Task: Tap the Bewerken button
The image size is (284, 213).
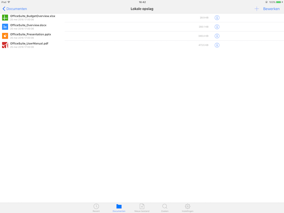Action: 271,9
